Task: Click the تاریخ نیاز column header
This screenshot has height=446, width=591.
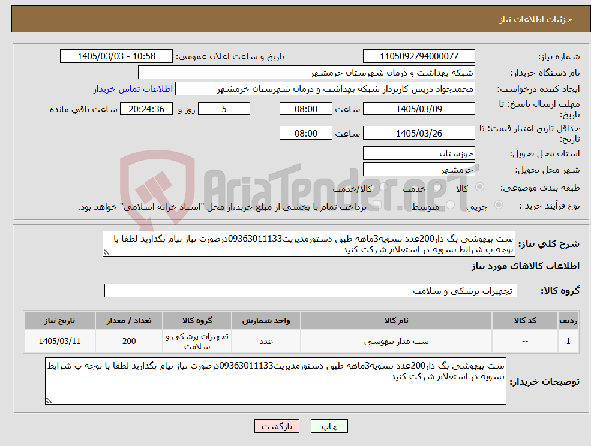Action: click(x=59, y=320)
